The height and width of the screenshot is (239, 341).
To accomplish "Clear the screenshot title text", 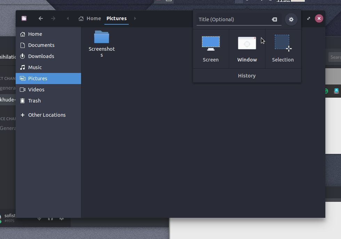I will [x=275, y=19].
